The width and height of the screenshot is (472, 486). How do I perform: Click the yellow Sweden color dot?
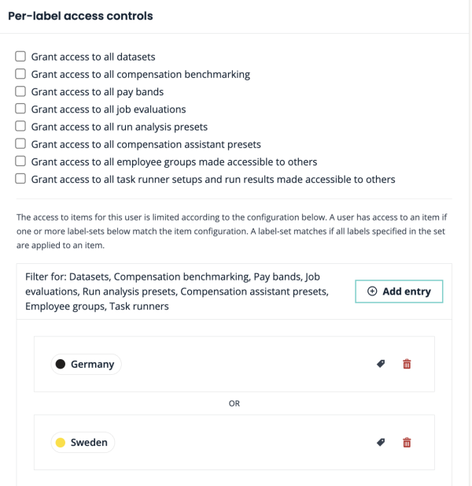61,443
